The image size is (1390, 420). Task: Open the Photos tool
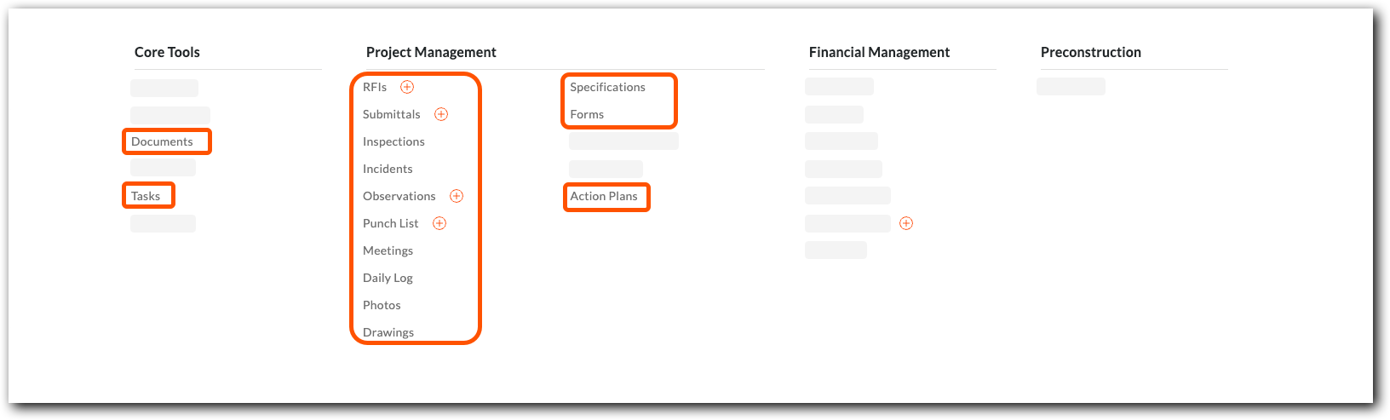[382, 305]
